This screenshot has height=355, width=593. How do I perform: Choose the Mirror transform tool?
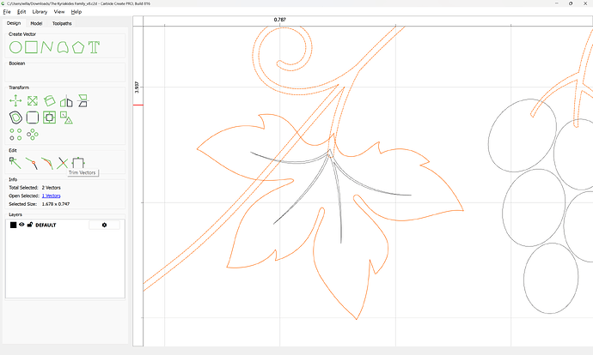coord(66,100)
